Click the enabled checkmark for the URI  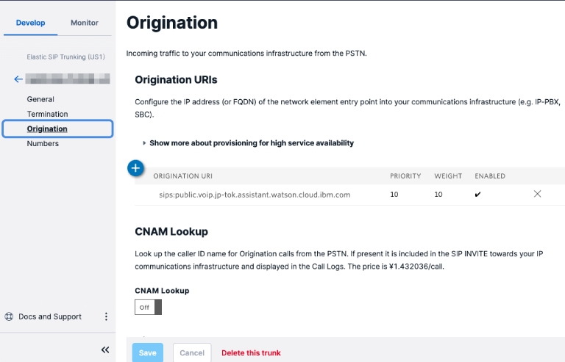click(479, 195)
